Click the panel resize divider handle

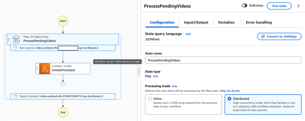[139, 71]
